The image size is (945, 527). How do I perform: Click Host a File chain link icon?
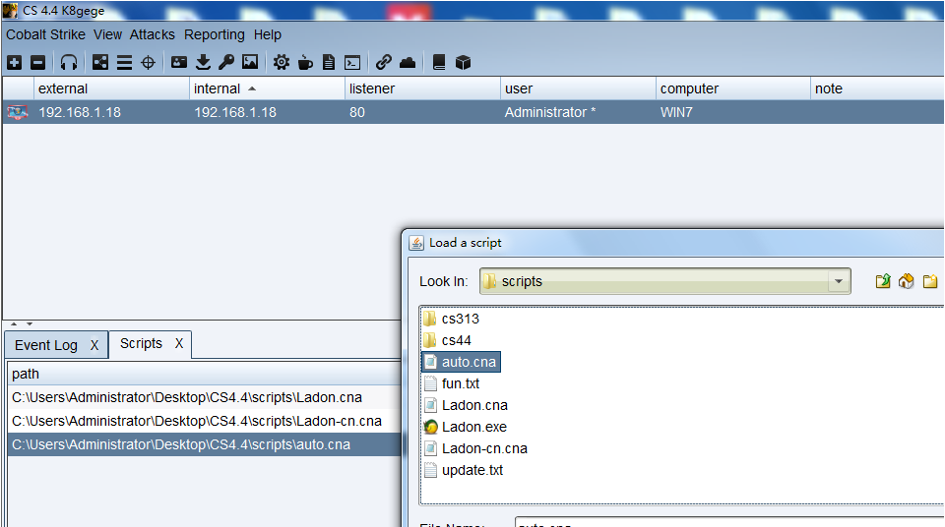384,62
